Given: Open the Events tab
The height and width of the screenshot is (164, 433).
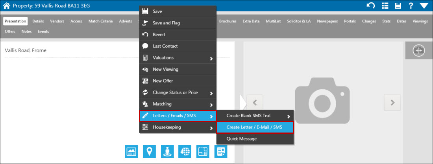Looking at the screenshot, I should (43, 31).
